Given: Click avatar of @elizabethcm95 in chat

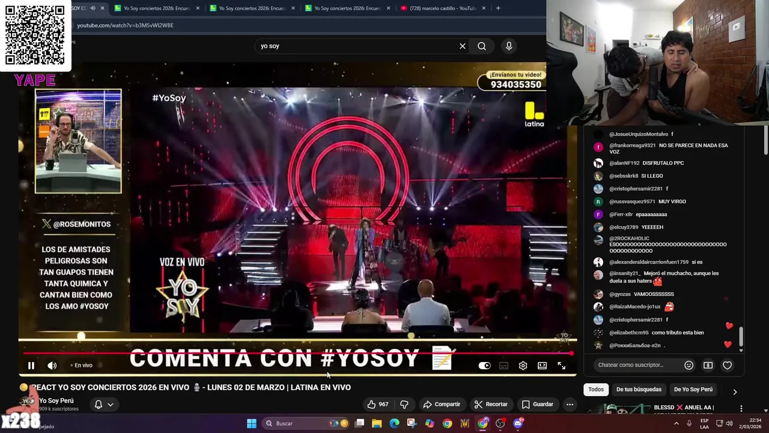Looking at the screenshot, I should click(x=598, y=333).
